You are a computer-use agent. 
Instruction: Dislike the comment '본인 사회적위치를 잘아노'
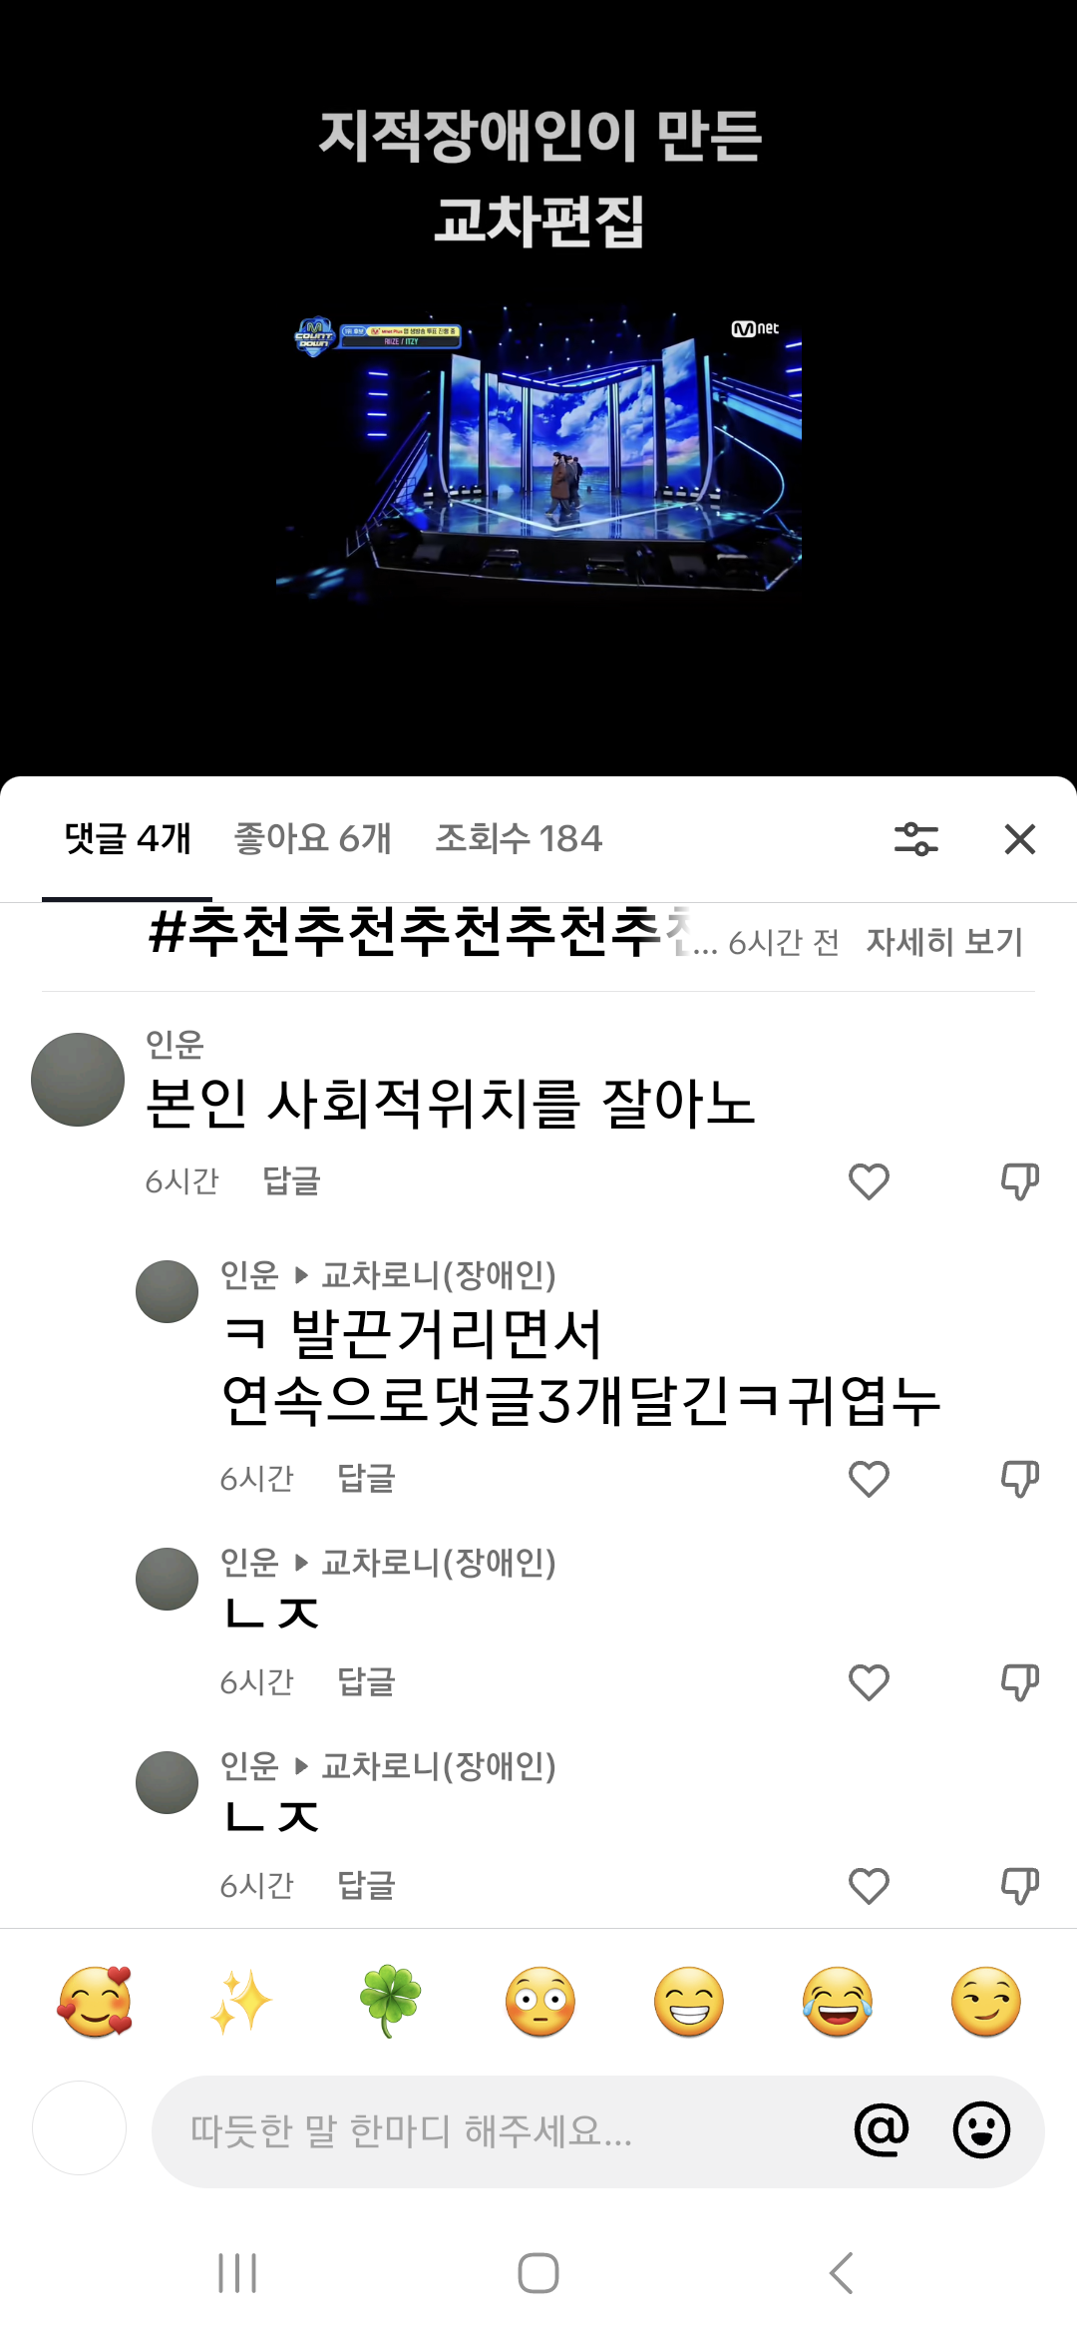[1019, 1181]
